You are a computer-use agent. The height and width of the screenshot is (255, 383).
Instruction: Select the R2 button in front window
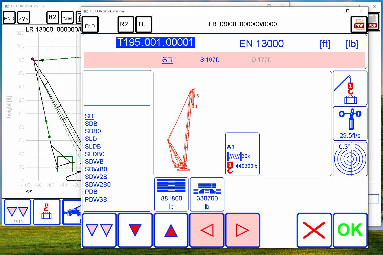point(126,24)
